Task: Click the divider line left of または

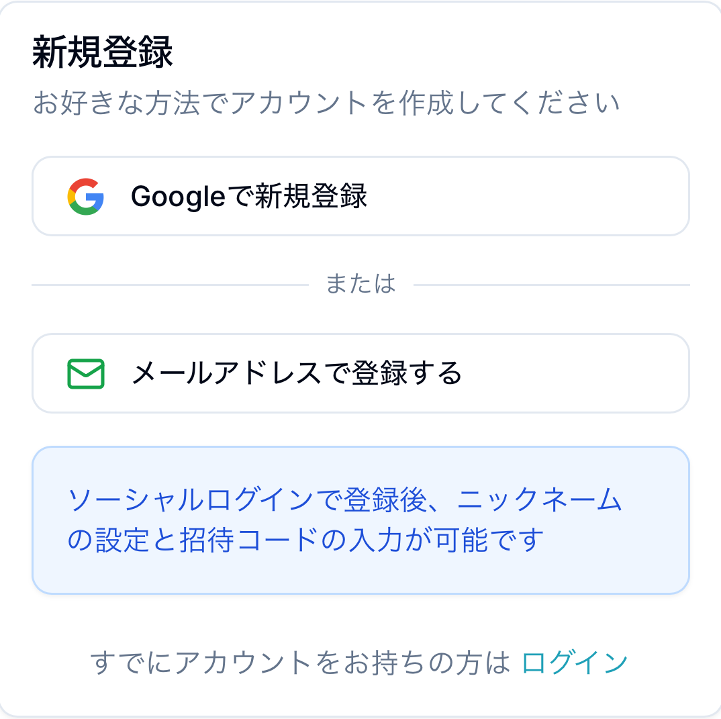Action: pyautogui.click(x=169, y=285)
